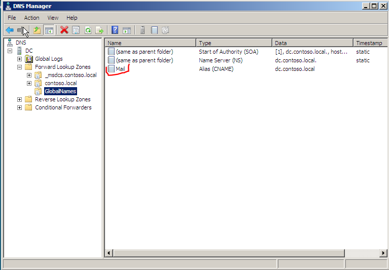
Task: Select the Conditional Forwarders label
Action: (63, 107)
